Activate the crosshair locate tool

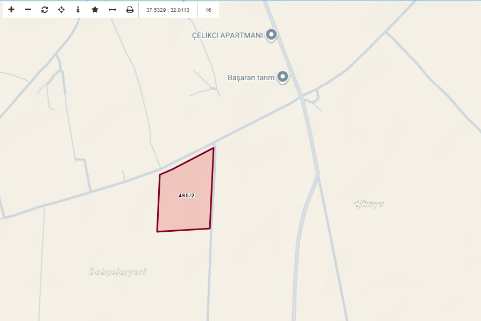61,10
